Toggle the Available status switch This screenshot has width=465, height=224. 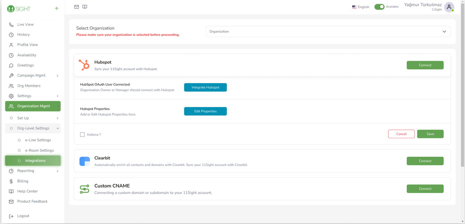pos(379,7)
